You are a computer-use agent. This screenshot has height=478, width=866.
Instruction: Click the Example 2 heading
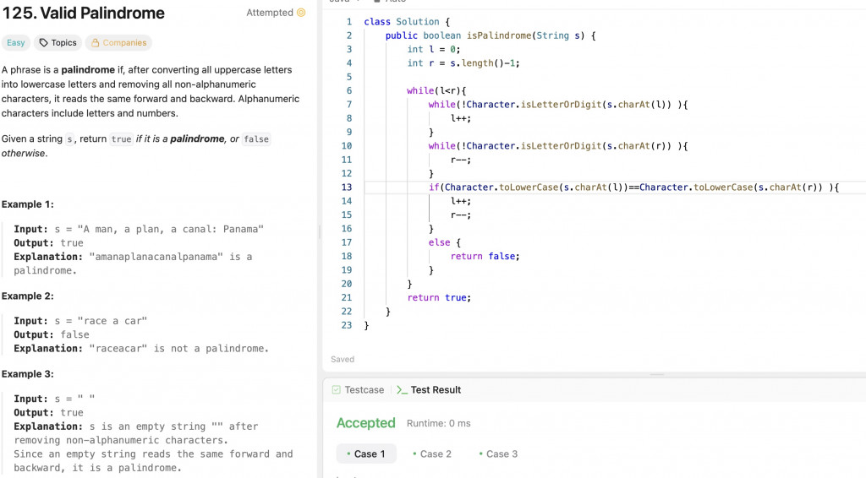tap(28, 296)
